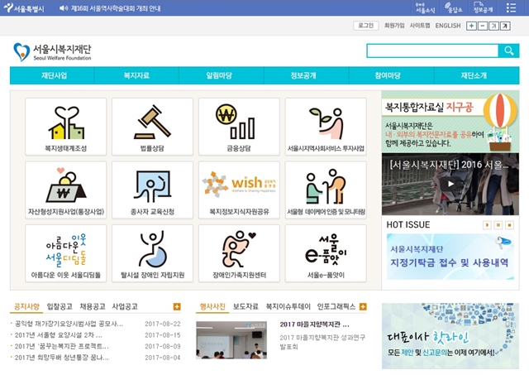Click into the search text field

click(x=432, y=51)
